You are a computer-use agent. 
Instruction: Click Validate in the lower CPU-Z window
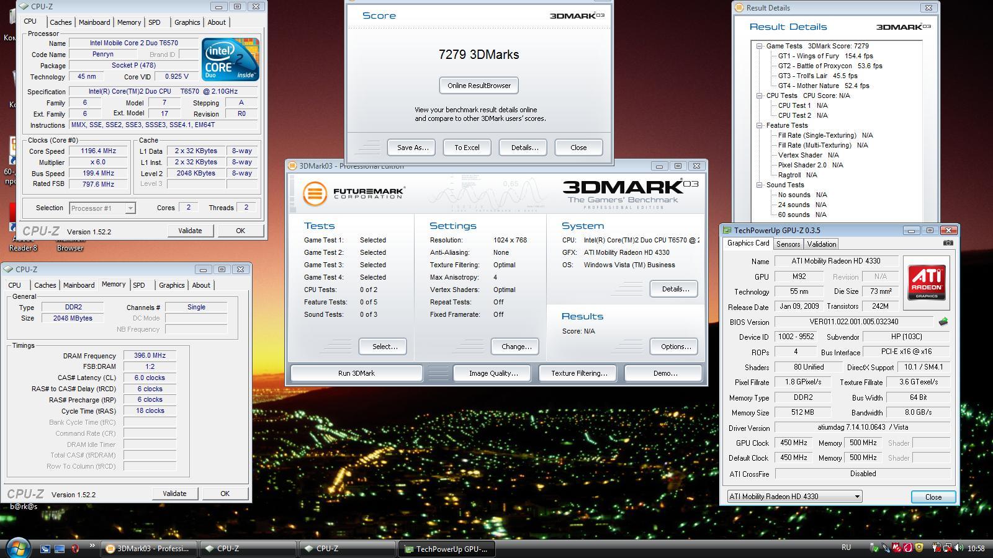point(174,494)
